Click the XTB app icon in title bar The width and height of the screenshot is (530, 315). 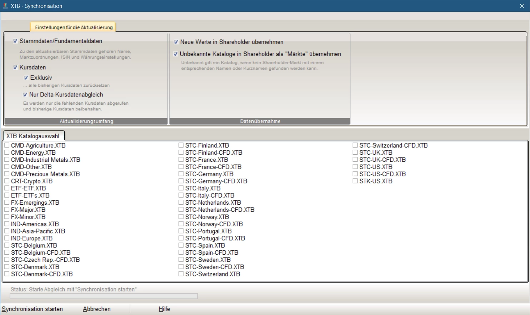(x=5, y=6)
